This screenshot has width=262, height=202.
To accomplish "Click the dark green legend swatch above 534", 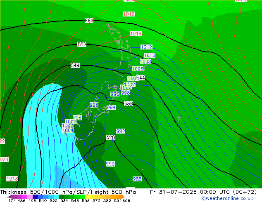I will click(x=61, y=197).
